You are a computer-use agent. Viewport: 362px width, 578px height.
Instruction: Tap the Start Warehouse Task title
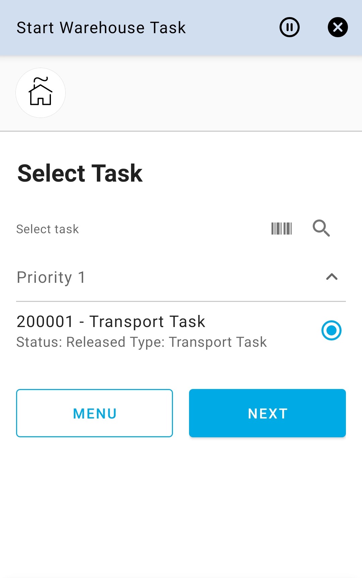pos(101,28)
